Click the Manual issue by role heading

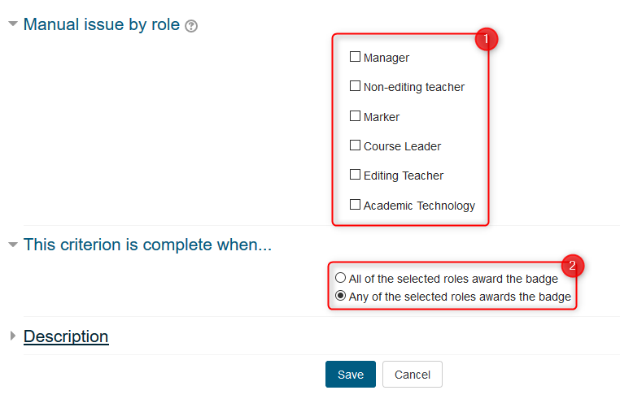pyautogui.click(x=102, y=24)
